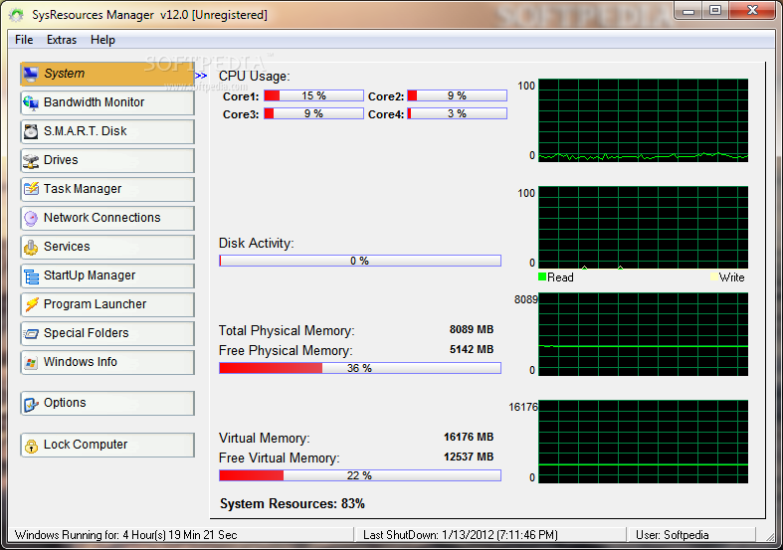Select the Lock Computer button label
783x550 pixels.
point(86,445)
